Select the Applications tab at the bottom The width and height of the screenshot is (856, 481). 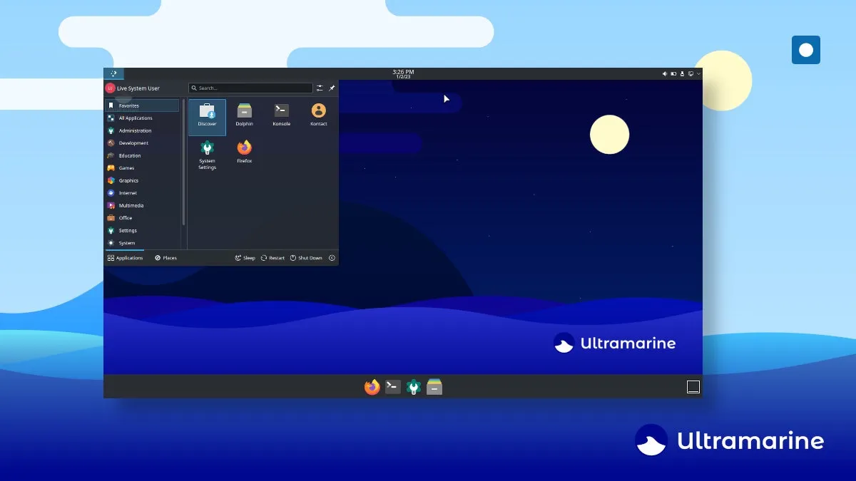[127, 258]
